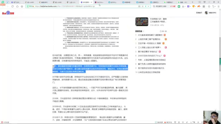Image resolution: width=221 pixels, height=124 pixels.
Task: Click the browser logo icon at top-left
Action: point(3,2)
